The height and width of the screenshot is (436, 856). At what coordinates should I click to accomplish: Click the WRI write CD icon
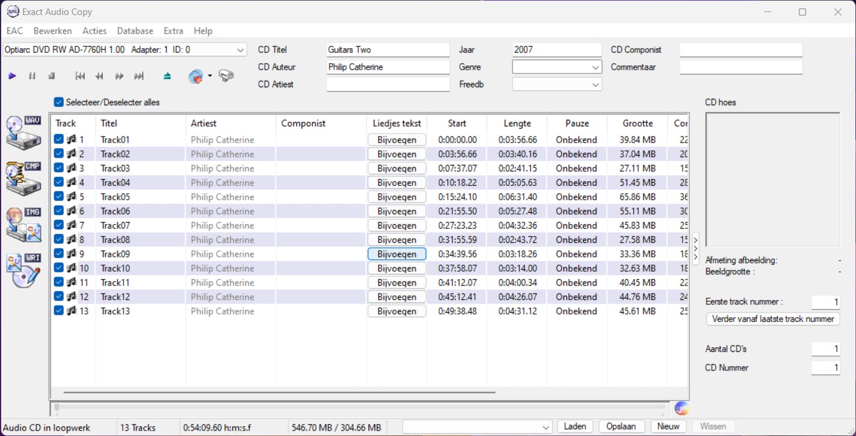[23, 271]
